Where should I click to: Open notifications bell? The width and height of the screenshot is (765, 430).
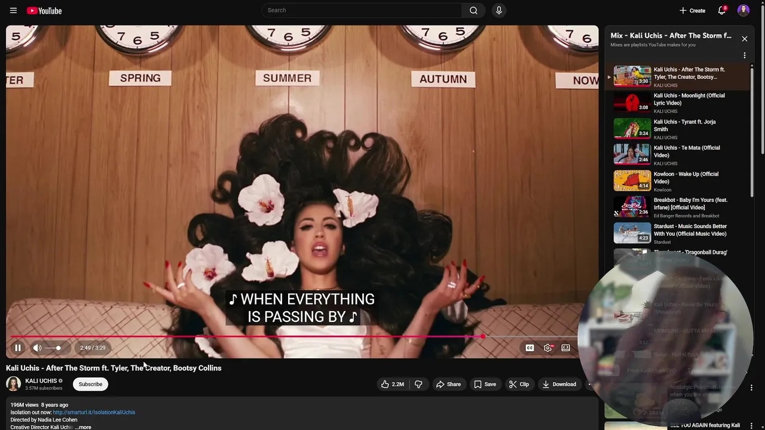point(722,10)
